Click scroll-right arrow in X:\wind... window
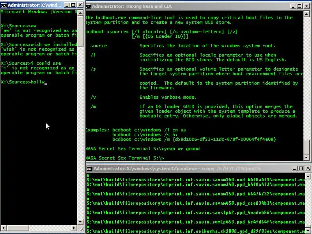Viewport: 312px width, 234px height. point(74,228)
